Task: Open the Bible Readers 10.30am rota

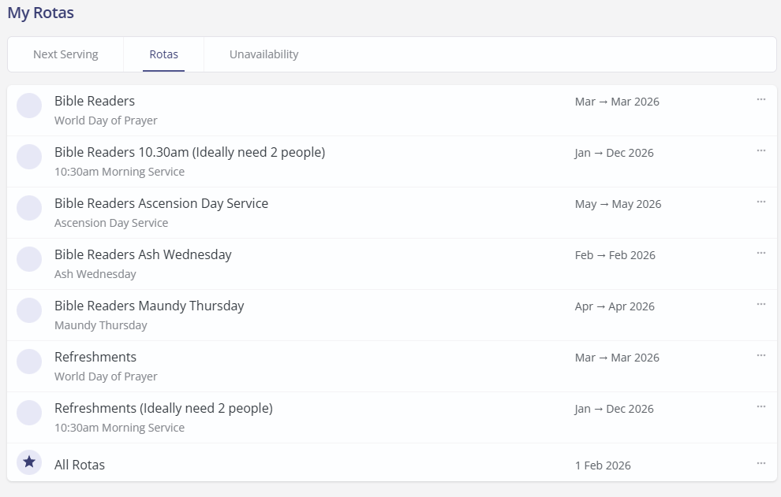Action: [189, 152]
